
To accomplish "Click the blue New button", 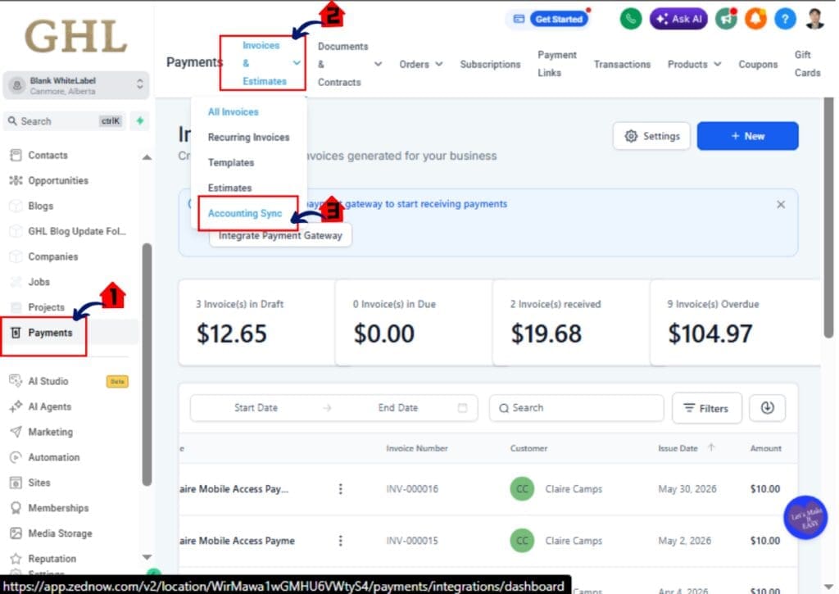I will (747, 136).
